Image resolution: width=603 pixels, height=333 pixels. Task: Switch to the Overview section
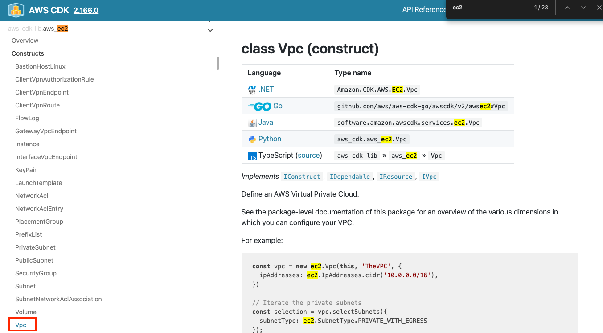25,41
